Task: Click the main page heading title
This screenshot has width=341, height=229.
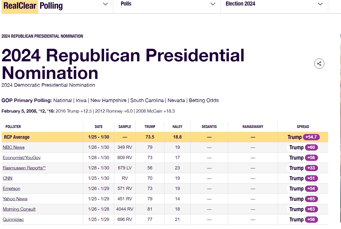Action: (x=123, y=64)
